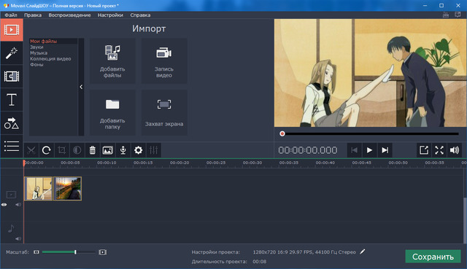Select Фоны in the import list

[x=36, y=65]
